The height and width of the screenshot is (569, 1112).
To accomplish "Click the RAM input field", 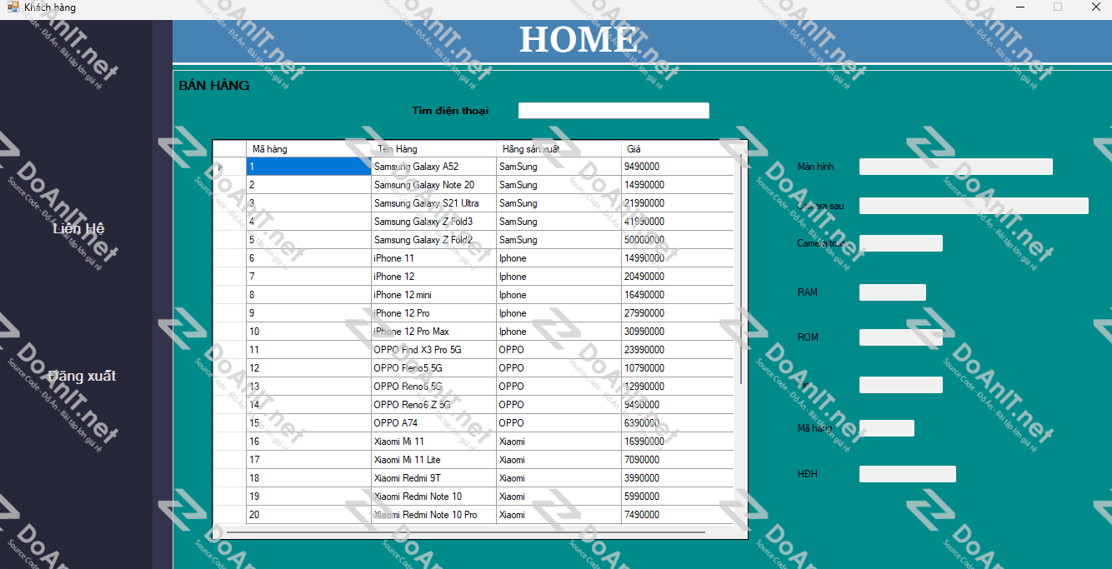I will (893, 292).
